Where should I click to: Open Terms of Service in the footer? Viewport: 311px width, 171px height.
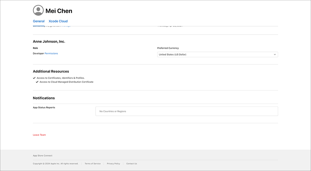[x=93, y=164]
